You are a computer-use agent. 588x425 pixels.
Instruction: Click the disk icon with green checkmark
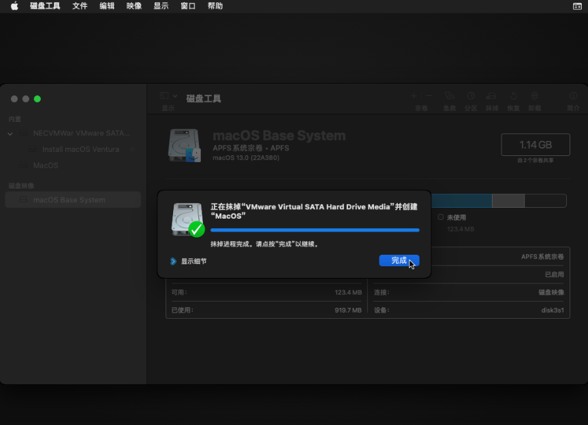187,219
